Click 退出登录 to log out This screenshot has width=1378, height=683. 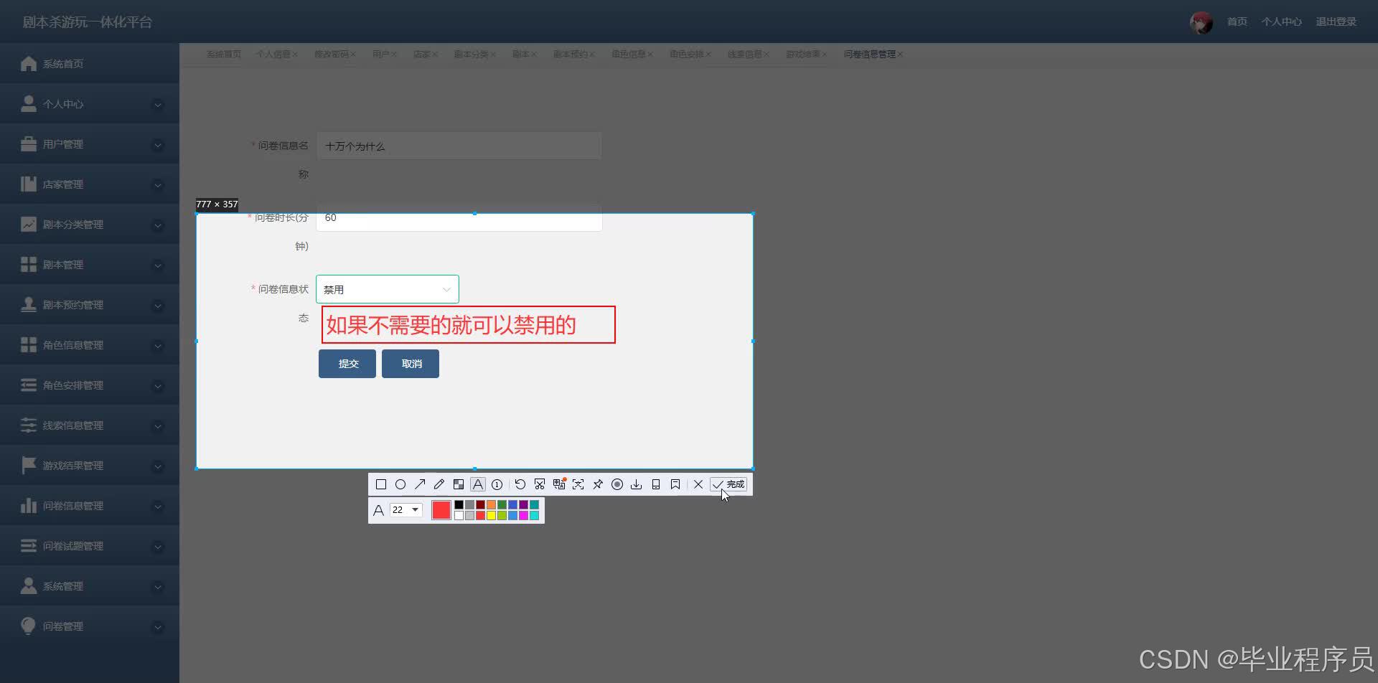point(1336,22)
